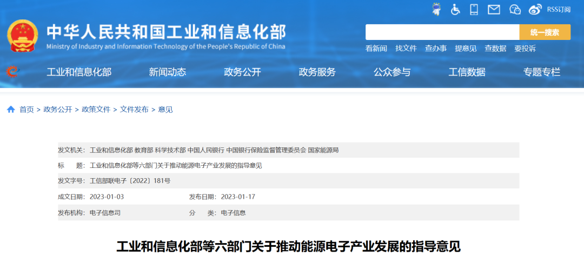
Task: Focus the site search input field
Action: (442, 32)
